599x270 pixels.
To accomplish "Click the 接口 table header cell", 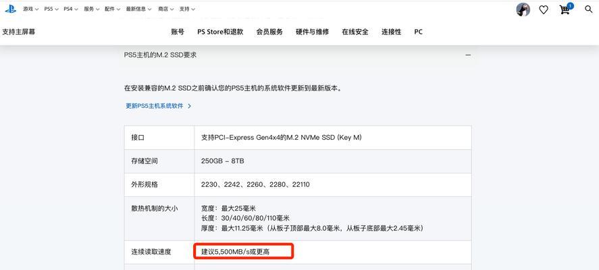I will [x=159, y=138].
